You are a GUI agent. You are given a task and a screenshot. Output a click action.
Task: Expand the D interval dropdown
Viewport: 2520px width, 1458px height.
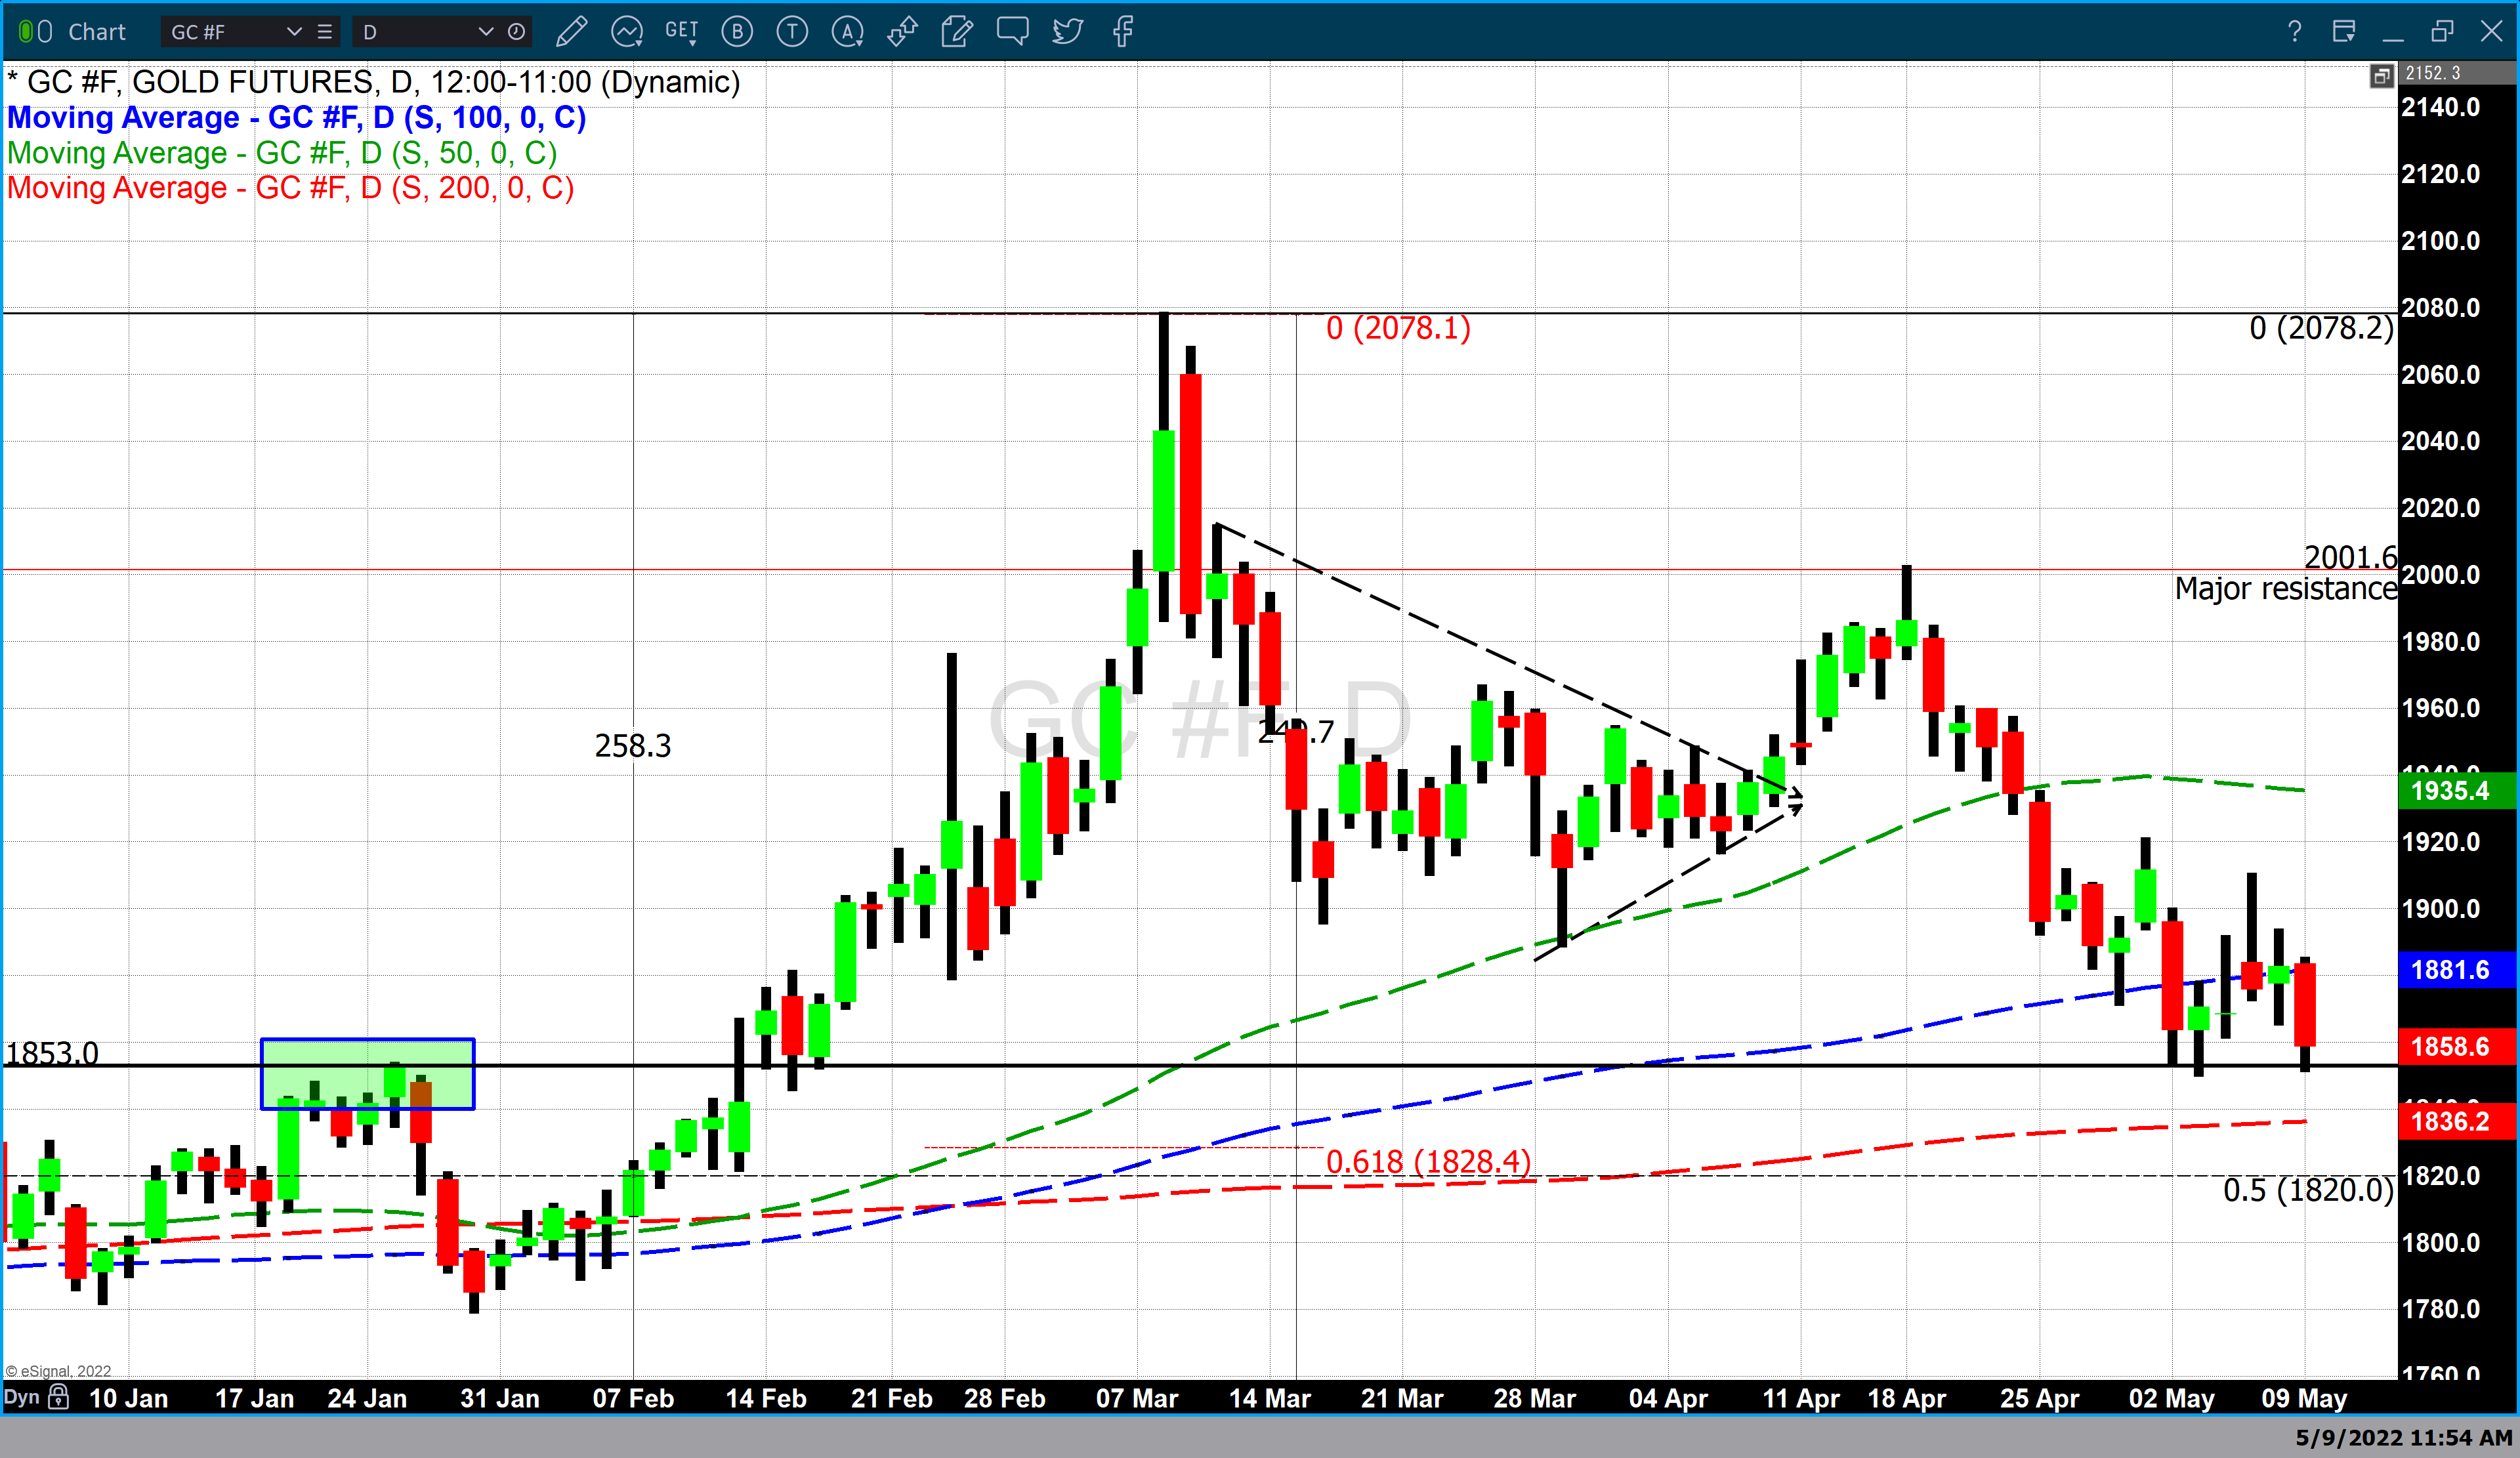(x=486, y=32)
